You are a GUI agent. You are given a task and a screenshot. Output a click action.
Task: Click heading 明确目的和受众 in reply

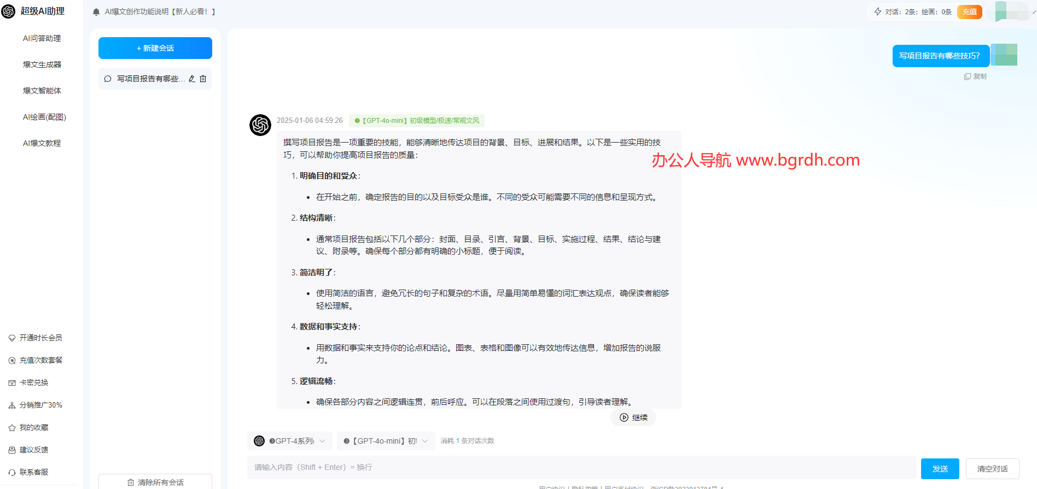coord(329,176)
